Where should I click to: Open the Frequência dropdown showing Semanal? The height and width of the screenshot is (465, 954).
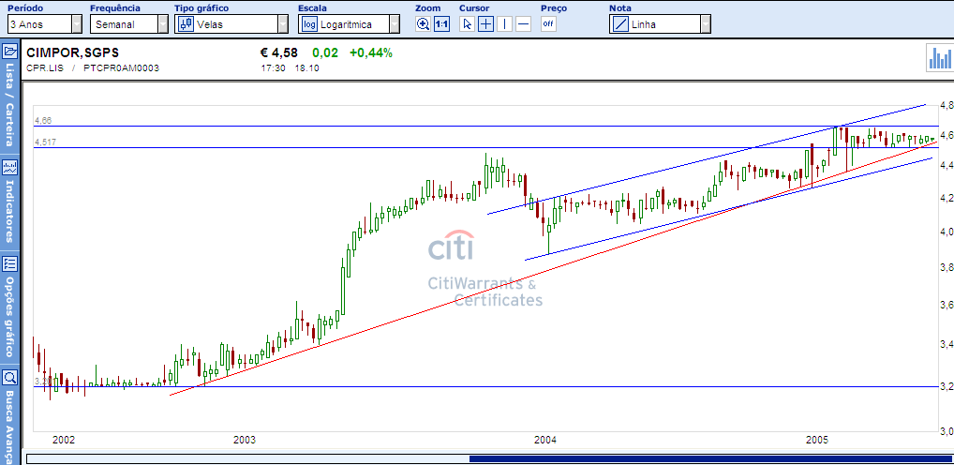tap(129, 24)
